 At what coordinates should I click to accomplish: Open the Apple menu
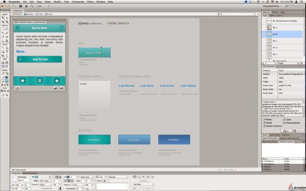(4, 2)
